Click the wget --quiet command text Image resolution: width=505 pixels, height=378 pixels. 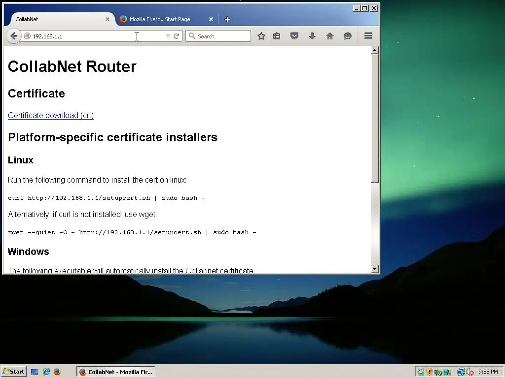point(132,232)
